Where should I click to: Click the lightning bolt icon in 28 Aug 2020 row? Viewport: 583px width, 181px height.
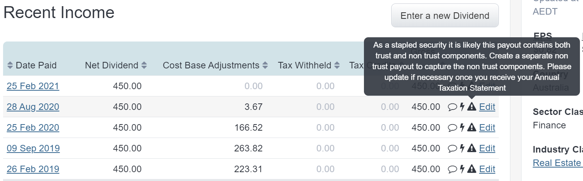[x=462, y=107]
